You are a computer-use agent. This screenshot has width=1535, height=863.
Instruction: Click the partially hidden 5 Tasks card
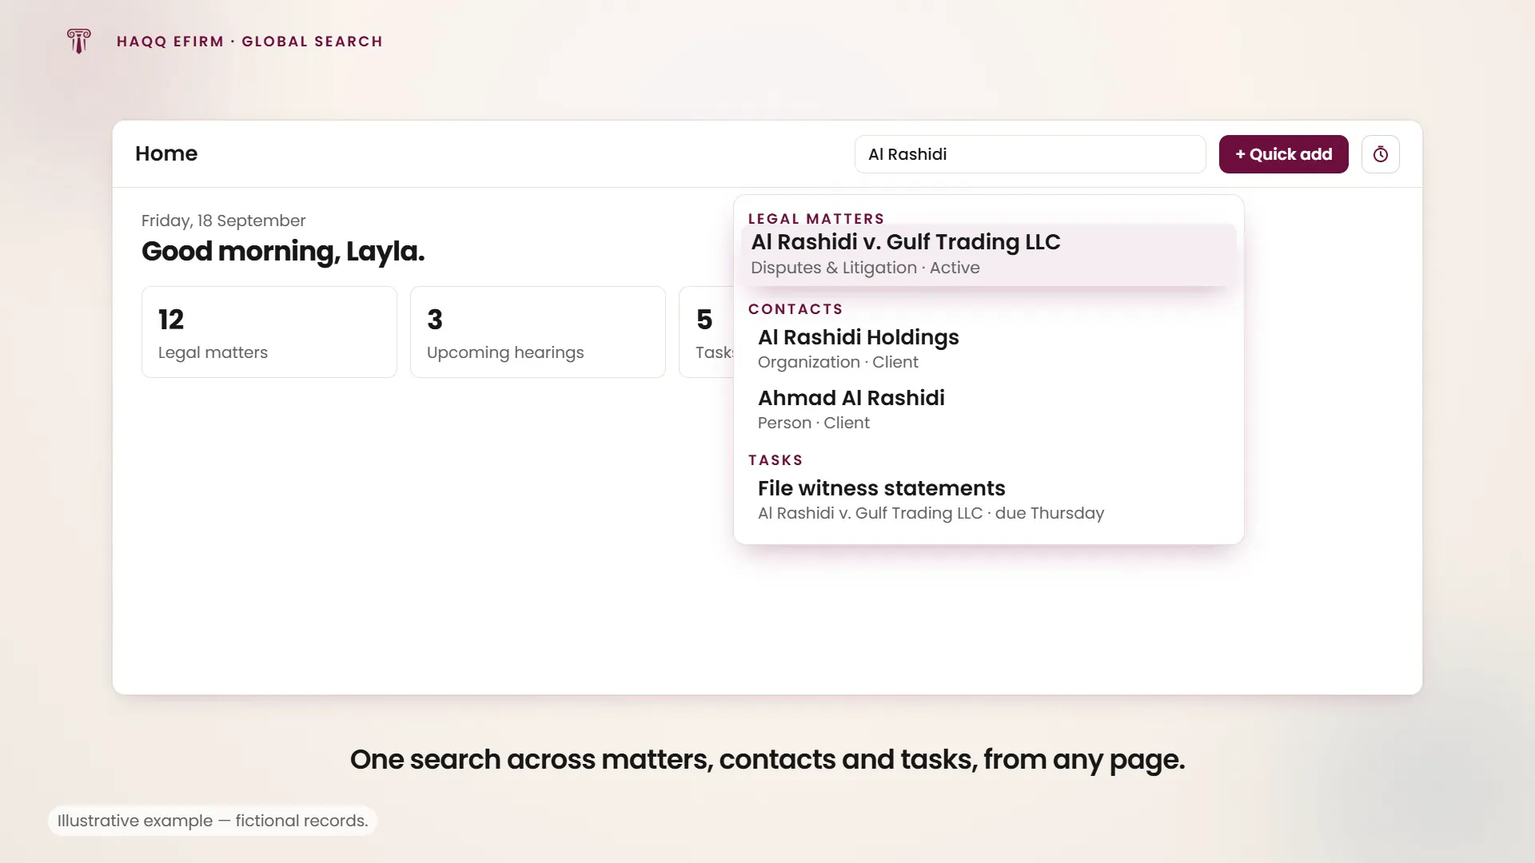coord(706,332)
